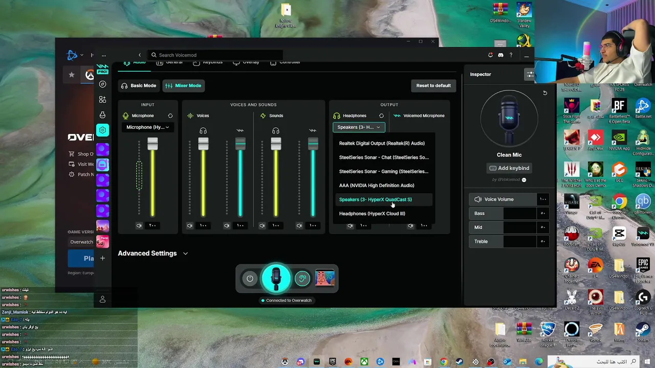Click the soundboard meme thumbnail in bottom bar

click(x=325, y=279)
